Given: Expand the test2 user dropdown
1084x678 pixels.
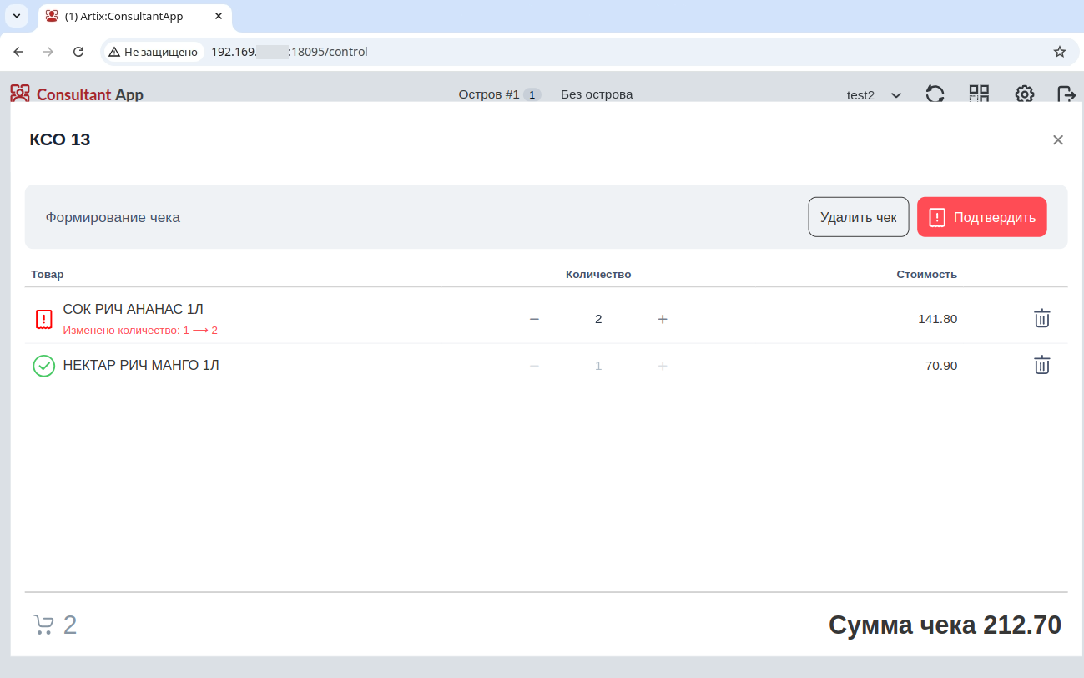Looking at the screenshot, I should coord(874,95).
